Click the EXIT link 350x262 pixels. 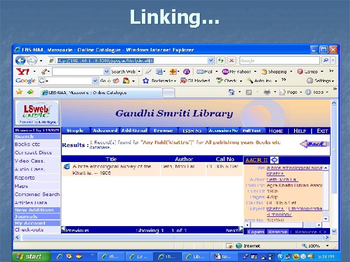[x=322, y=131]
